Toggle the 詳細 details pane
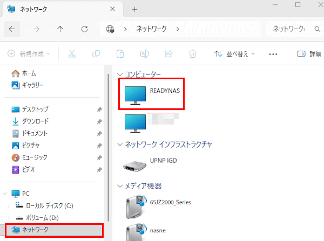The width and height of the screenshot is (324, 241). (309, 54)
